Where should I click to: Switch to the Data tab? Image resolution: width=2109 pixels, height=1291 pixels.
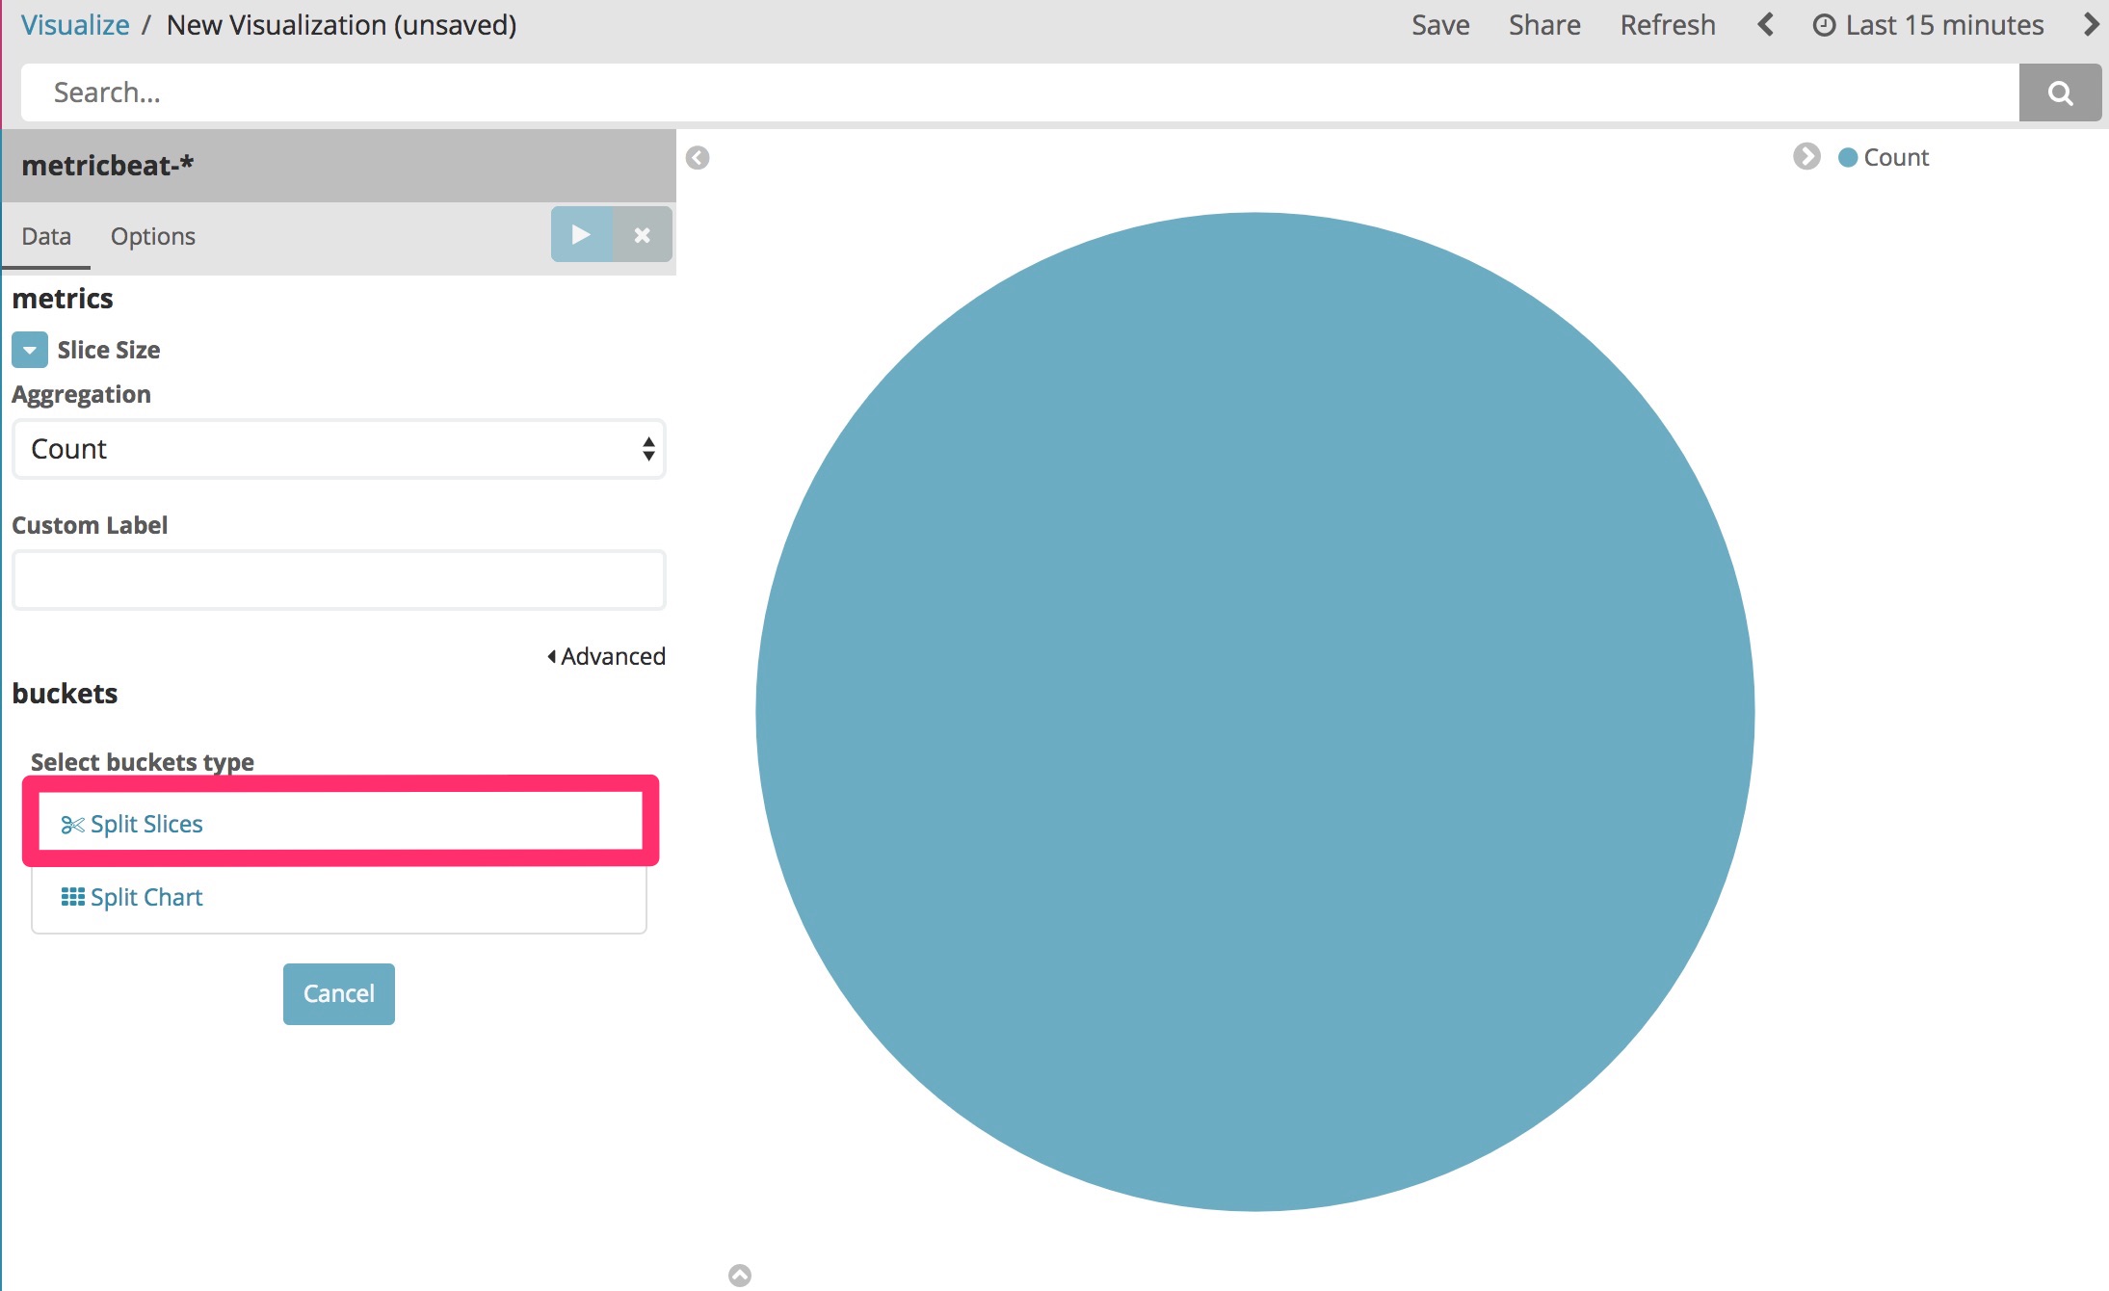point(46,236)
